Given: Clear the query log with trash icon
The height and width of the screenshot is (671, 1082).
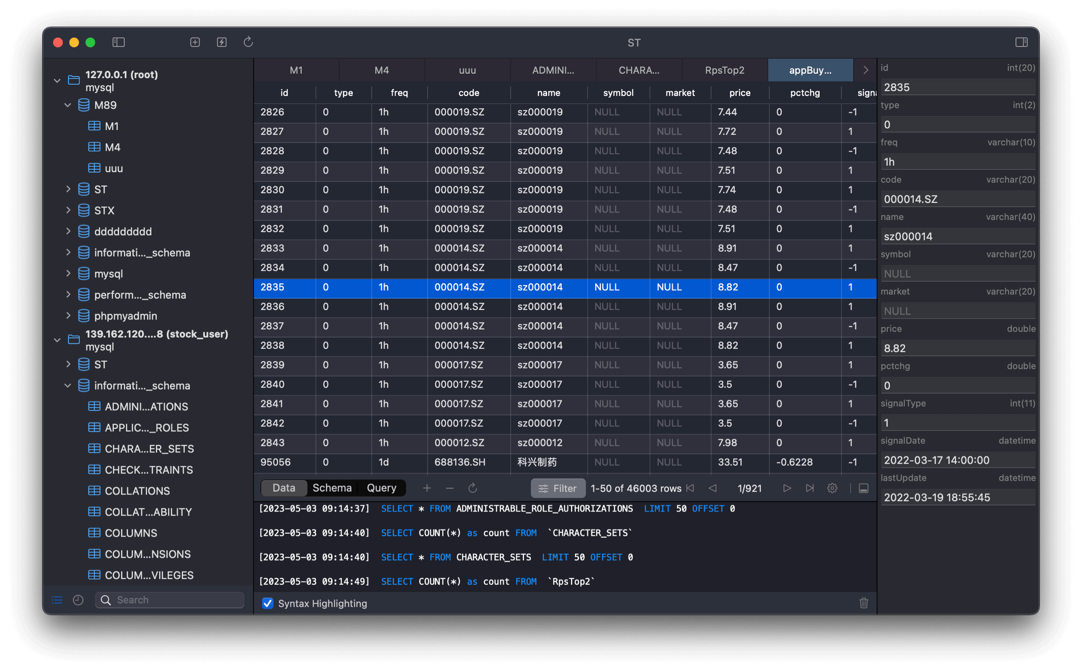Looking at the screenshot, I should pyautogui.click(x=863, y=603).
